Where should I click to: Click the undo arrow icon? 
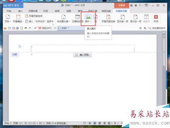[26, 28]
